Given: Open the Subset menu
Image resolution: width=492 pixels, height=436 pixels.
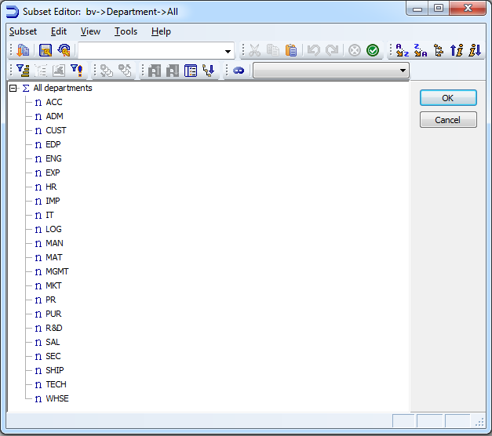Looking at the screenshot, I should click(23, 31).
